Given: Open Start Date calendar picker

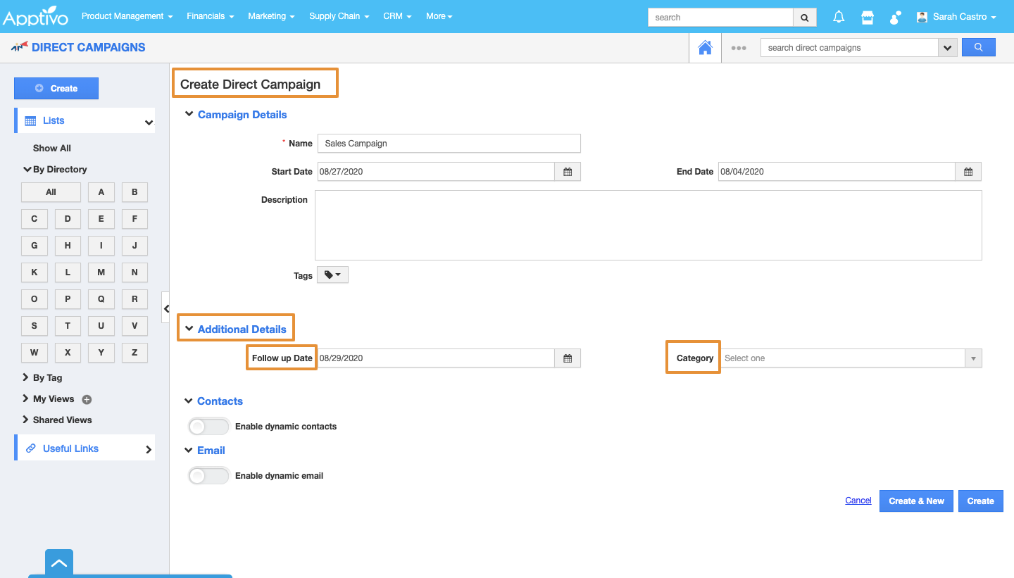Looking at the screenshot, I should (x=568, y=172).
